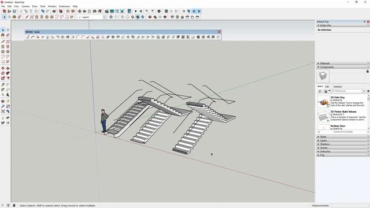The width and height of the screenshot is (370, 208).
Task: Switch to Front view house icon
Action: [182, 17]
